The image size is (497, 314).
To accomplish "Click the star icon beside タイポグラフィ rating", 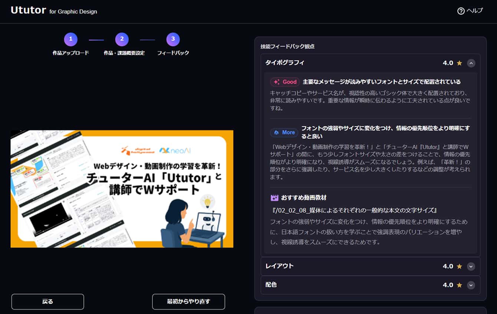I will 459,63.
